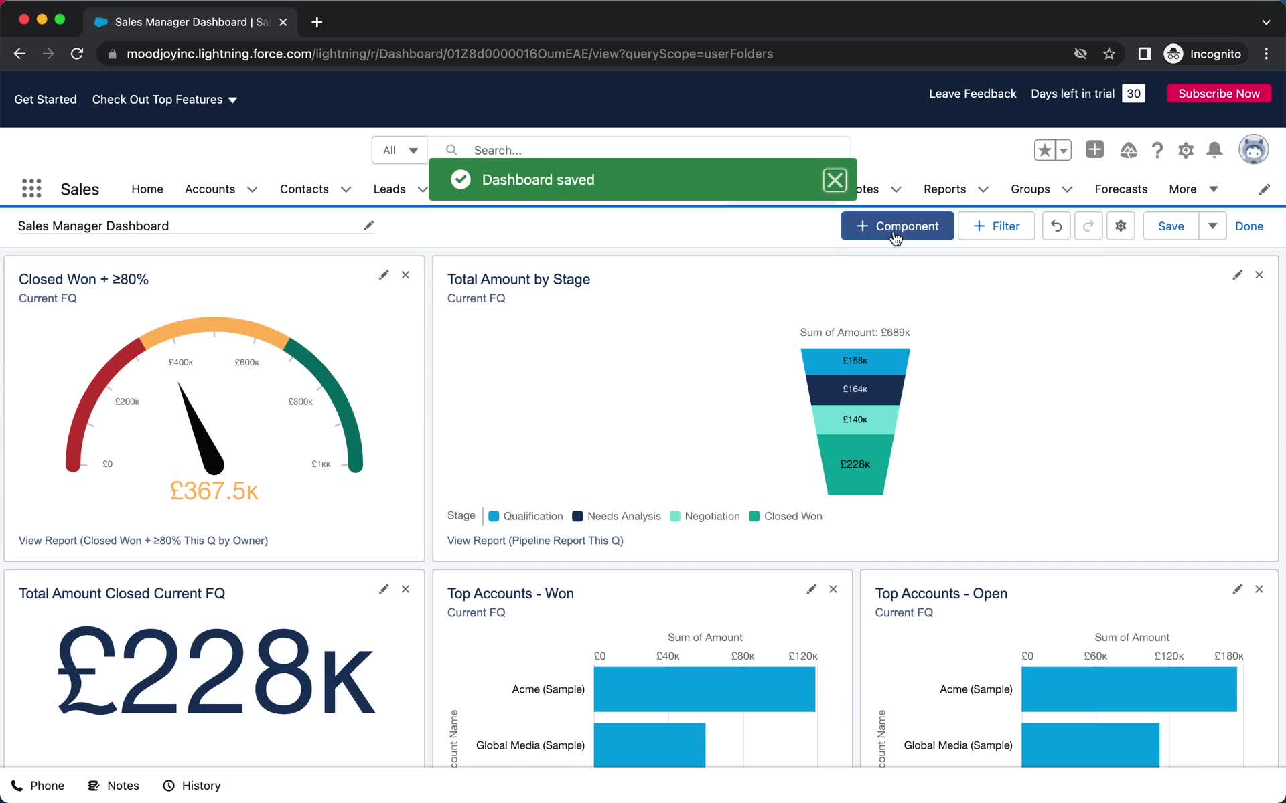The image size is (1286, 803).
Task: Click Add Component button
Action: (x=897, y=226)
